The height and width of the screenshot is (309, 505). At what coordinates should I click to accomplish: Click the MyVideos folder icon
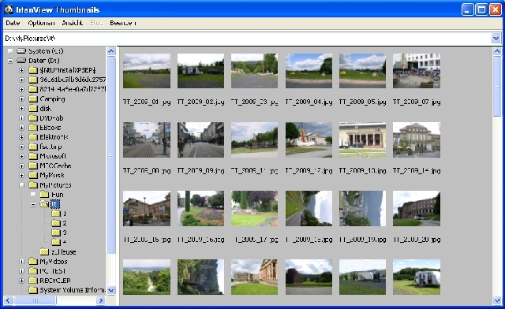click(x=33, y=262)
